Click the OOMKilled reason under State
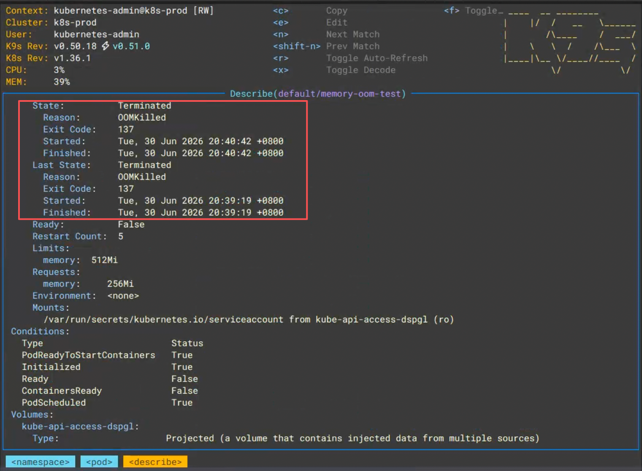 (142, 117)
